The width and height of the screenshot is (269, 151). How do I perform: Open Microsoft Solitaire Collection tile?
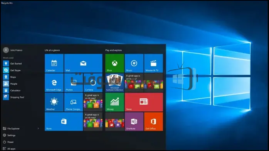(x=114, y=82)
